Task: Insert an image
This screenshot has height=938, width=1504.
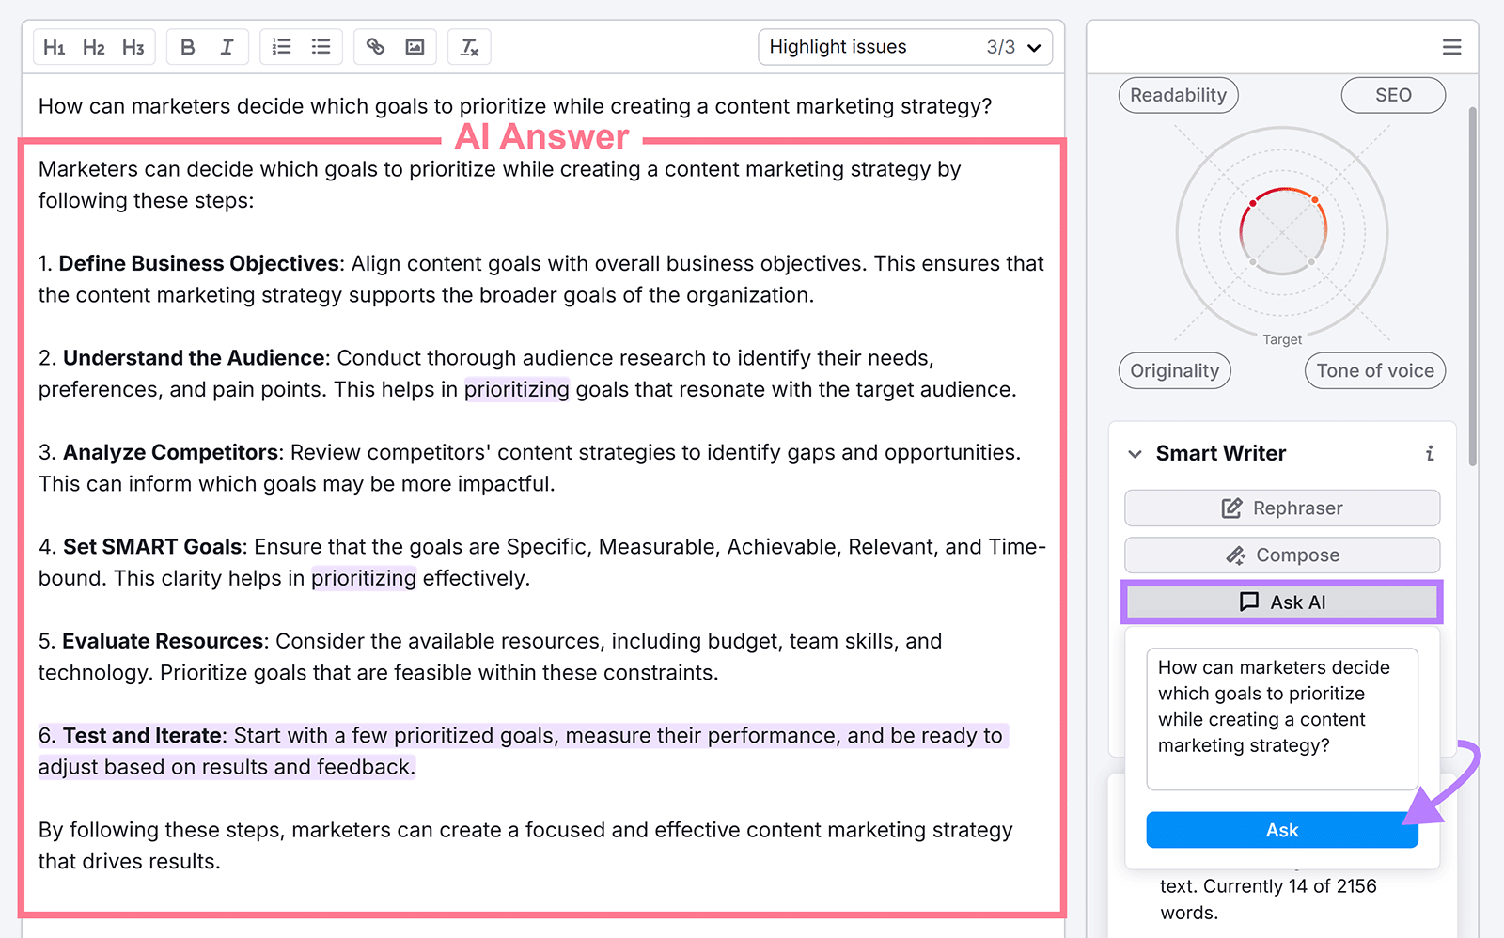Action: (414, 46)
